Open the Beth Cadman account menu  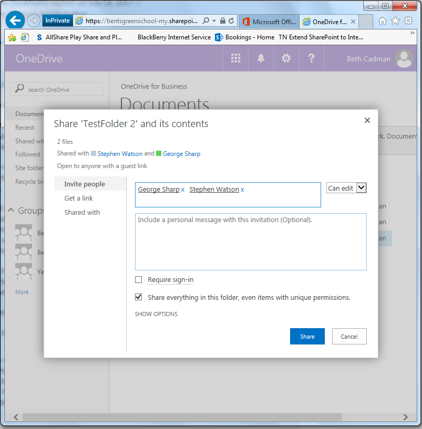[368, 59]
